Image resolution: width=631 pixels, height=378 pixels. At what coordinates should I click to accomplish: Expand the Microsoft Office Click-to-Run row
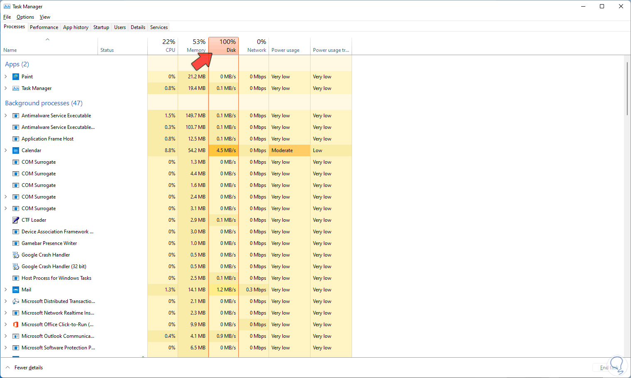(x=5, y=325)
